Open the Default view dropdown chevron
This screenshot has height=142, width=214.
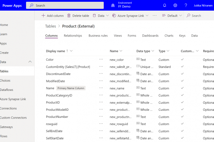180,16
